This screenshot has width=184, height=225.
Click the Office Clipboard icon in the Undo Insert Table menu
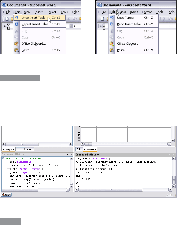16,44
